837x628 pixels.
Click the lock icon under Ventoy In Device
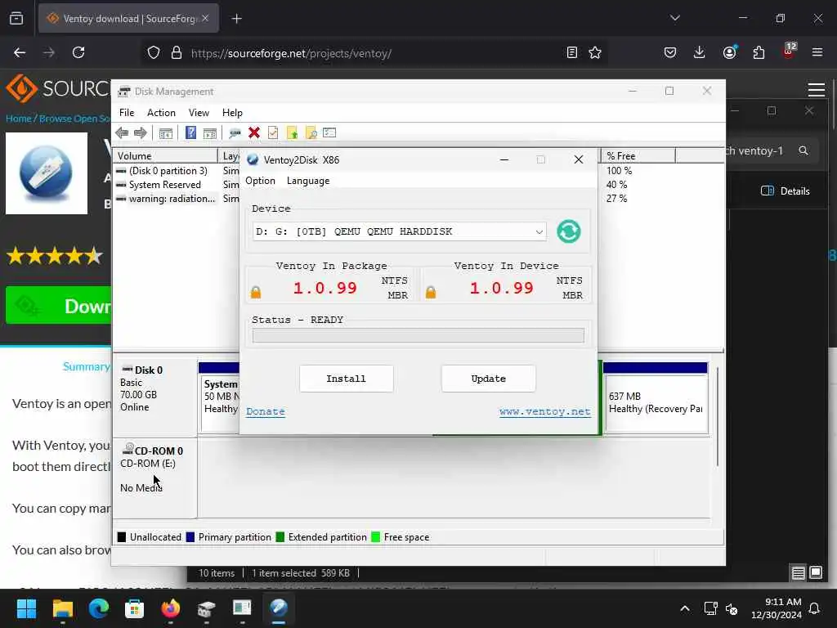[x=431, y=292]
